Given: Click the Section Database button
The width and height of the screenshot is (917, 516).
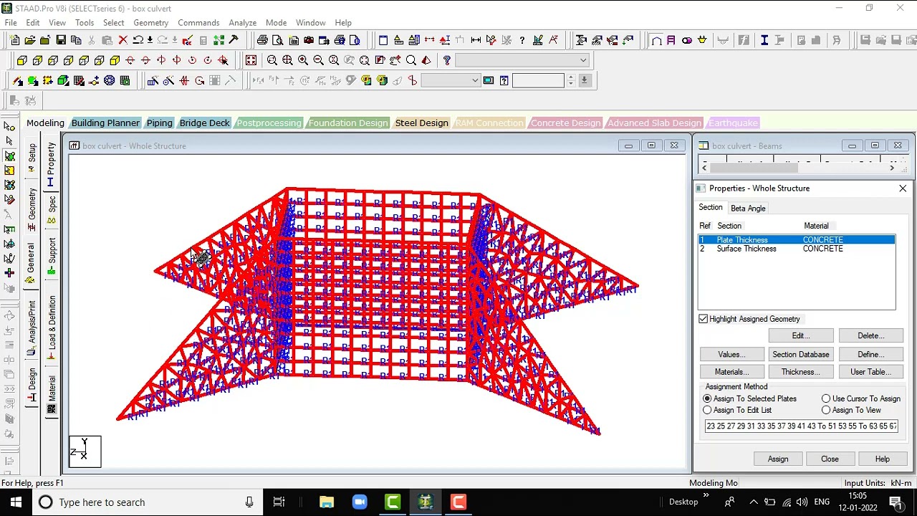Looking at the screenshot, I should click(800, 354).
